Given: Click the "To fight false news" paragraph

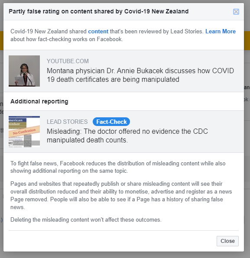Looking at the screenshot, I should (x=118, y=167).
